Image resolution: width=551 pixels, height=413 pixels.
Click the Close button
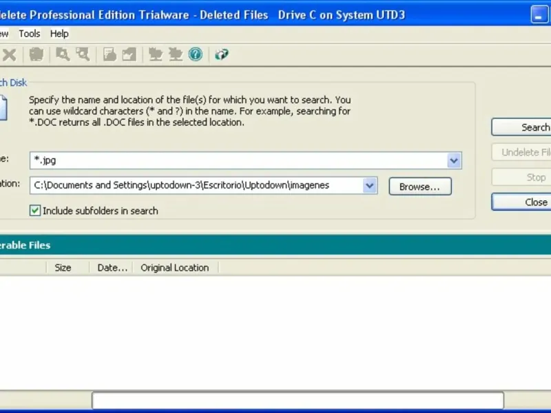click(521, 202)
